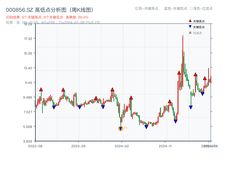Click the 过滤点 legend label
The width and height of the screenshot is (234, 176).
pos(197,33)
